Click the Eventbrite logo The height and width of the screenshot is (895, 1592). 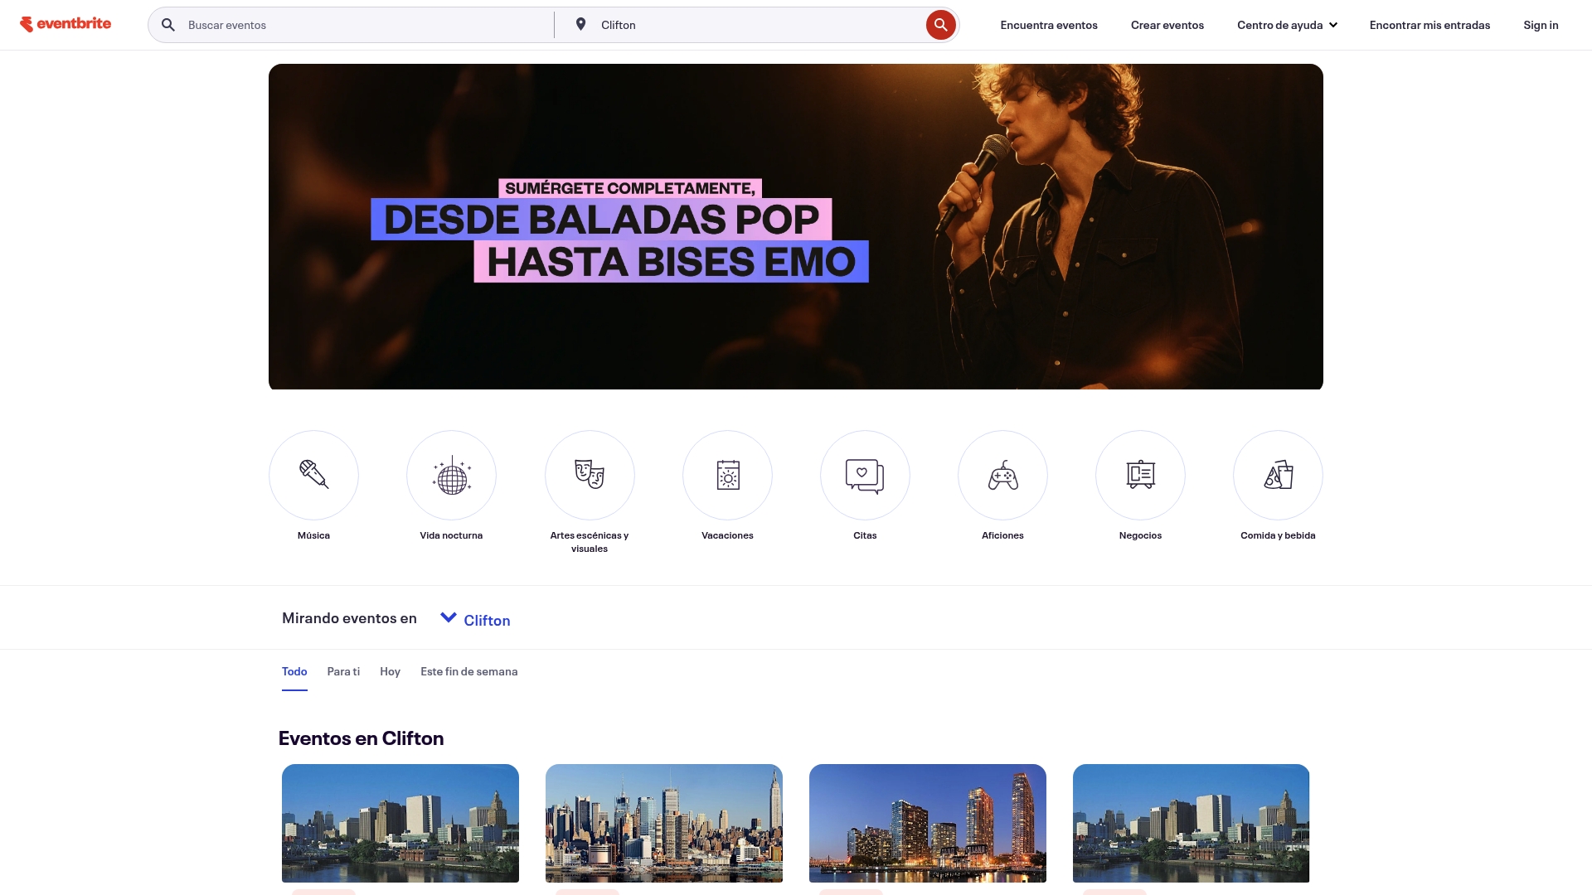(x=66, y=24)
